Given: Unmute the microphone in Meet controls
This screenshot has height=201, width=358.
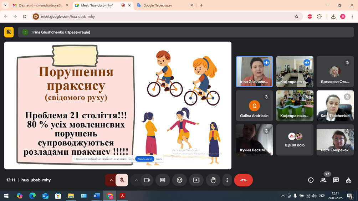Looking at the screenshot, I should click(122, 180).
